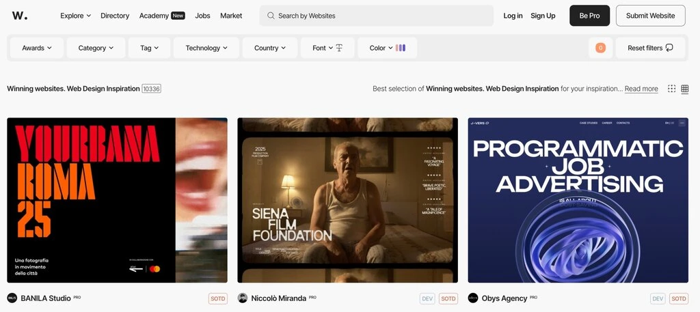This screenshot has height=312, width=700.
Task: Click SOTD badge for Obys Agency
Action: [x=679, y=298]
